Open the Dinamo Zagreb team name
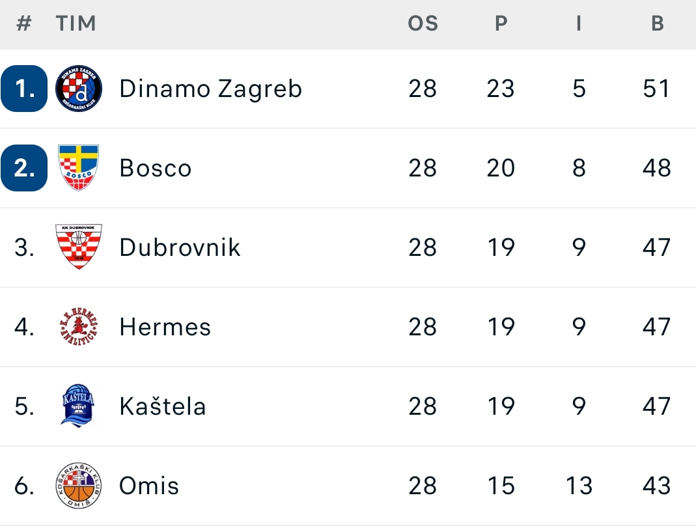 (211, 89)
